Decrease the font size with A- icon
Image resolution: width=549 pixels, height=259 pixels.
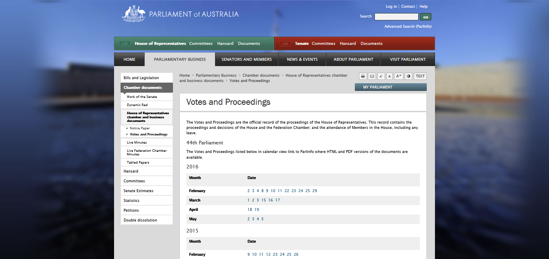tap(381, 76)
